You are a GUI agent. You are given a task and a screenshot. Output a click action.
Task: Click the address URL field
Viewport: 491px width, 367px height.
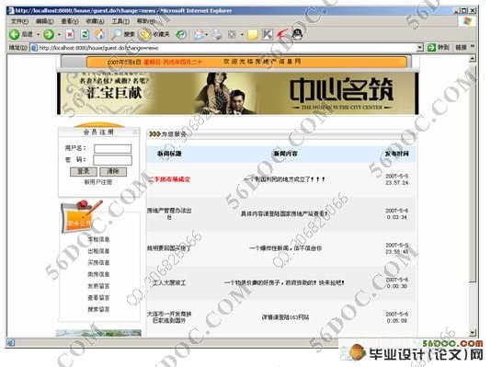pos(227,48)
